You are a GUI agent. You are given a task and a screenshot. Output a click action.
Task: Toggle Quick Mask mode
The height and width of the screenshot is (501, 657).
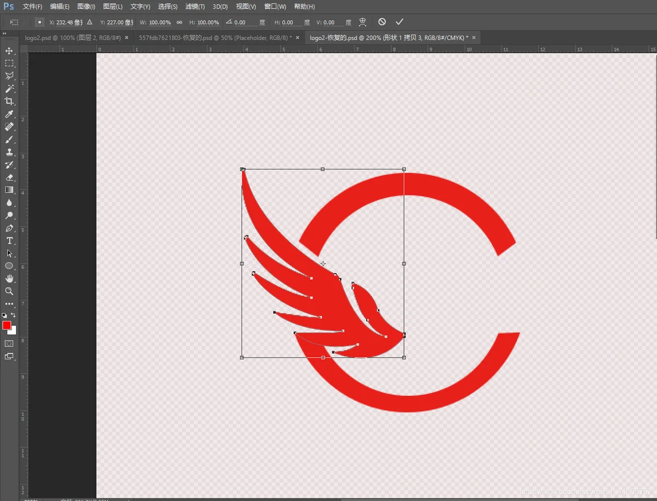coord(9,343)
